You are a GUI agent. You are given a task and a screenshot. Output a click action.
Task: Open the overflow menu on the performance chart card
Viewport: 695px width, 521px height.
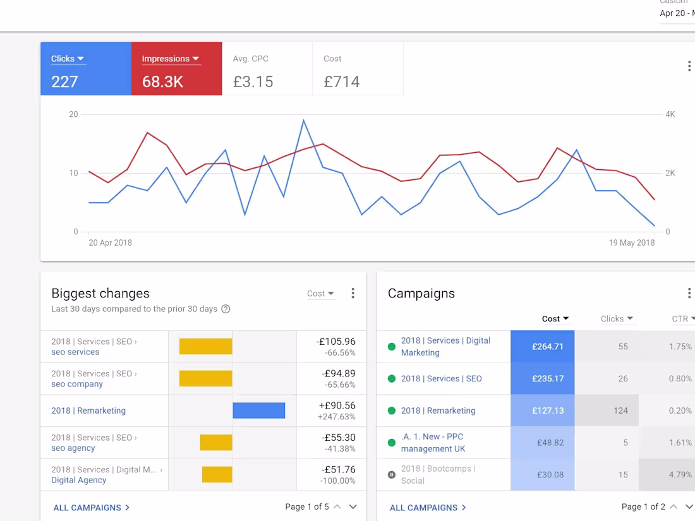pos(689,66)
